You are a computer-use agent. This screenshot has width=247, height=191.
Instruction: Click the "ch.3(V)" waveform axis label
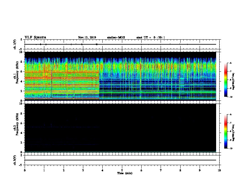[15, 160]
